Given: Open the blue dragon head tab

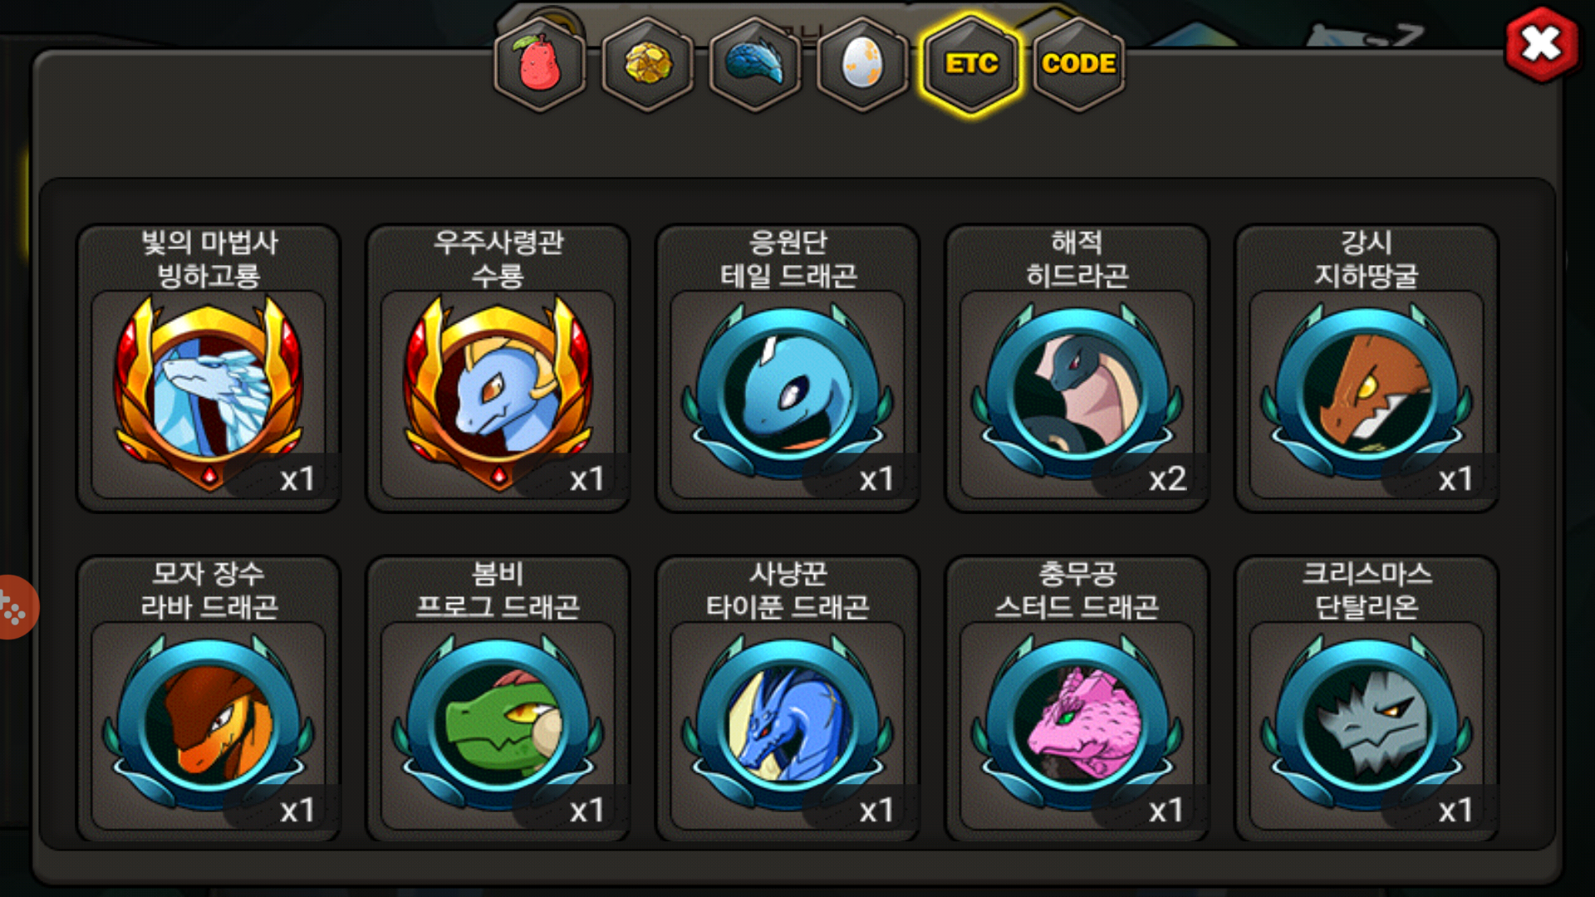Looking at the screenshot, I should (x=755, y=64).
